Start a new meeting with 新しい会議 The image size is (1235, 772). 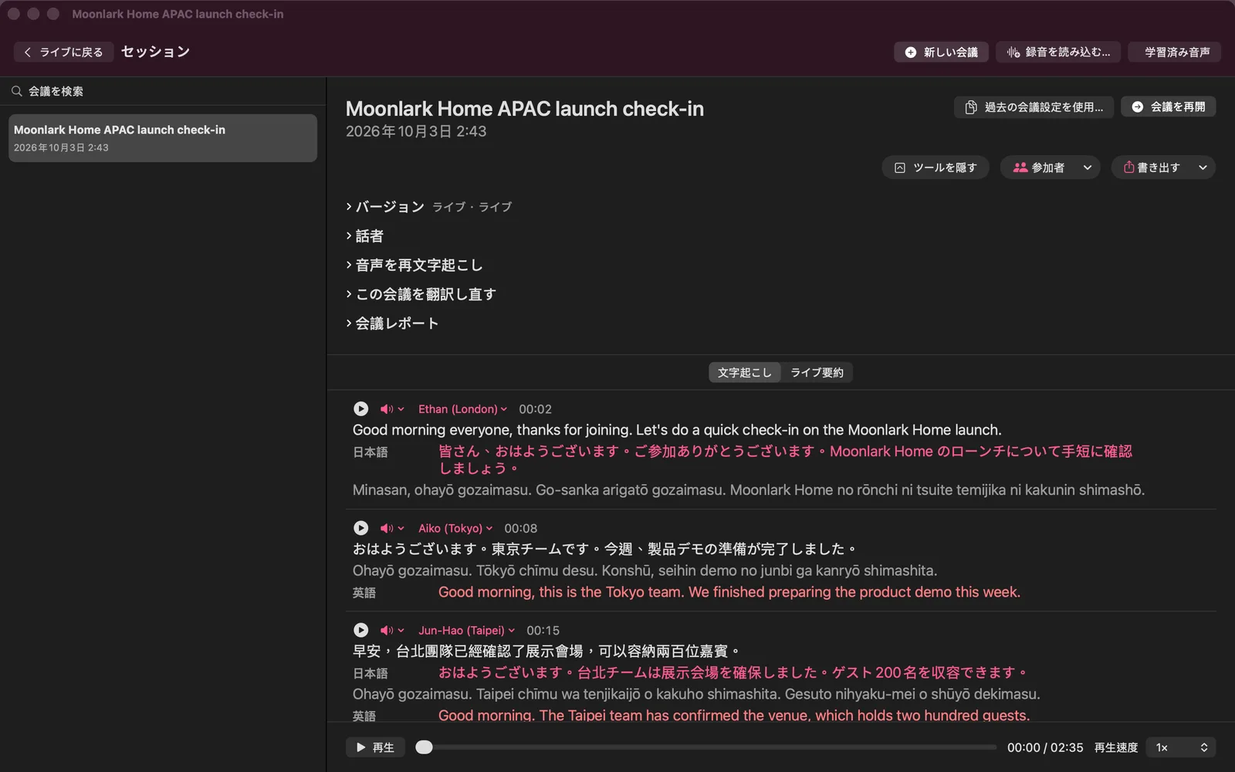pos(942,52)
